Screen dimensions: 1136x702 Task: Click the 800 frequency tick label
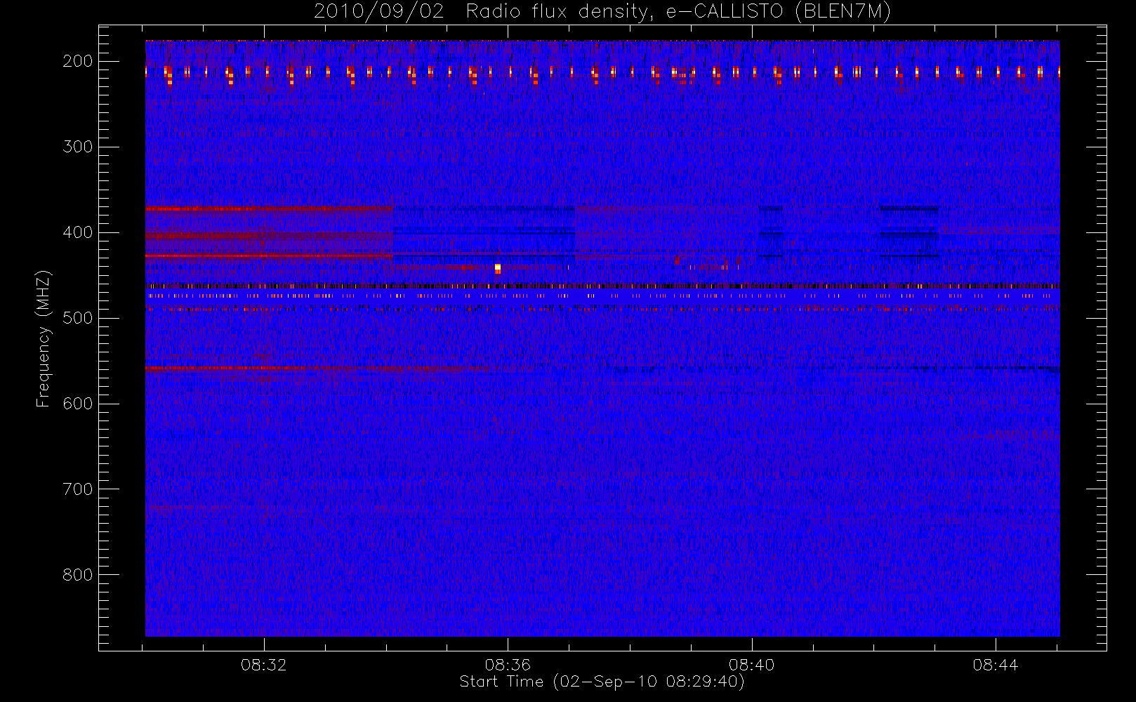coord(78,575)
